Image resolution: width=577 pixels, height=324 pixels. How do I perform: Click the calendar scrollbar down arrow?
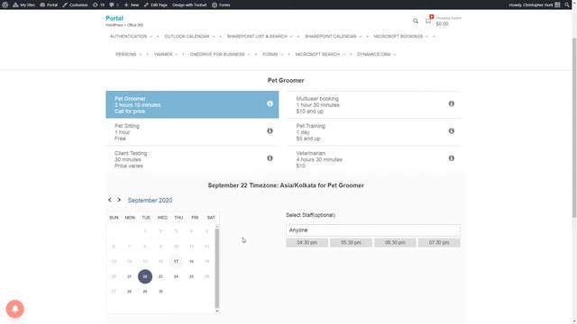(217, 311)
